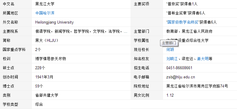
Task: Click the phone number 0451-86608661
Action: click(x=179, y=68)
